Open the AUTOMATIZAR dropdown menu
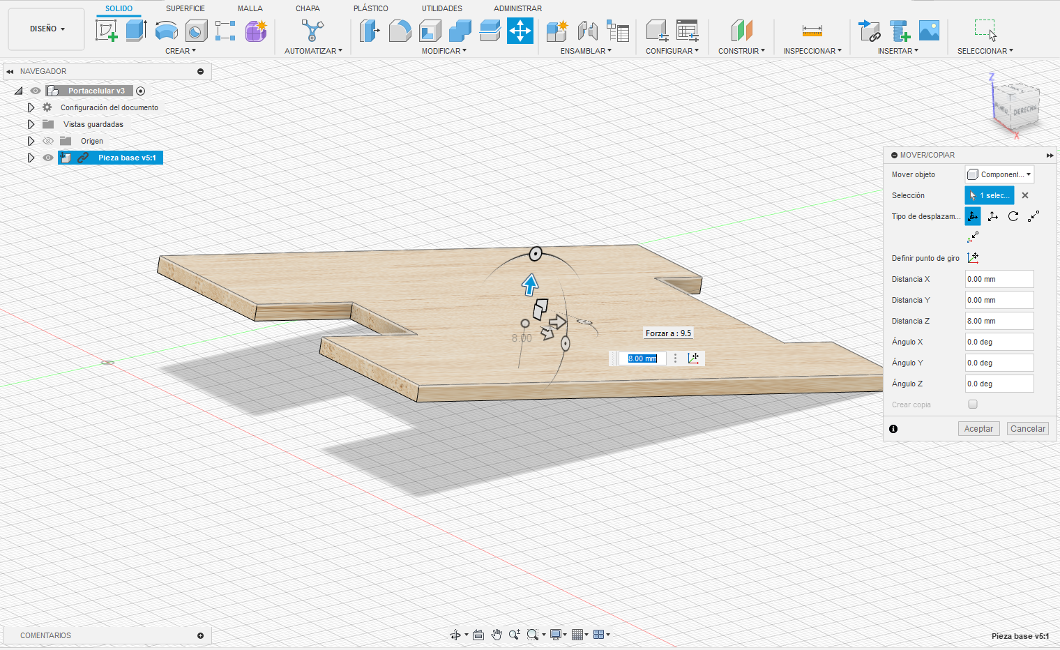 (313, 51)
